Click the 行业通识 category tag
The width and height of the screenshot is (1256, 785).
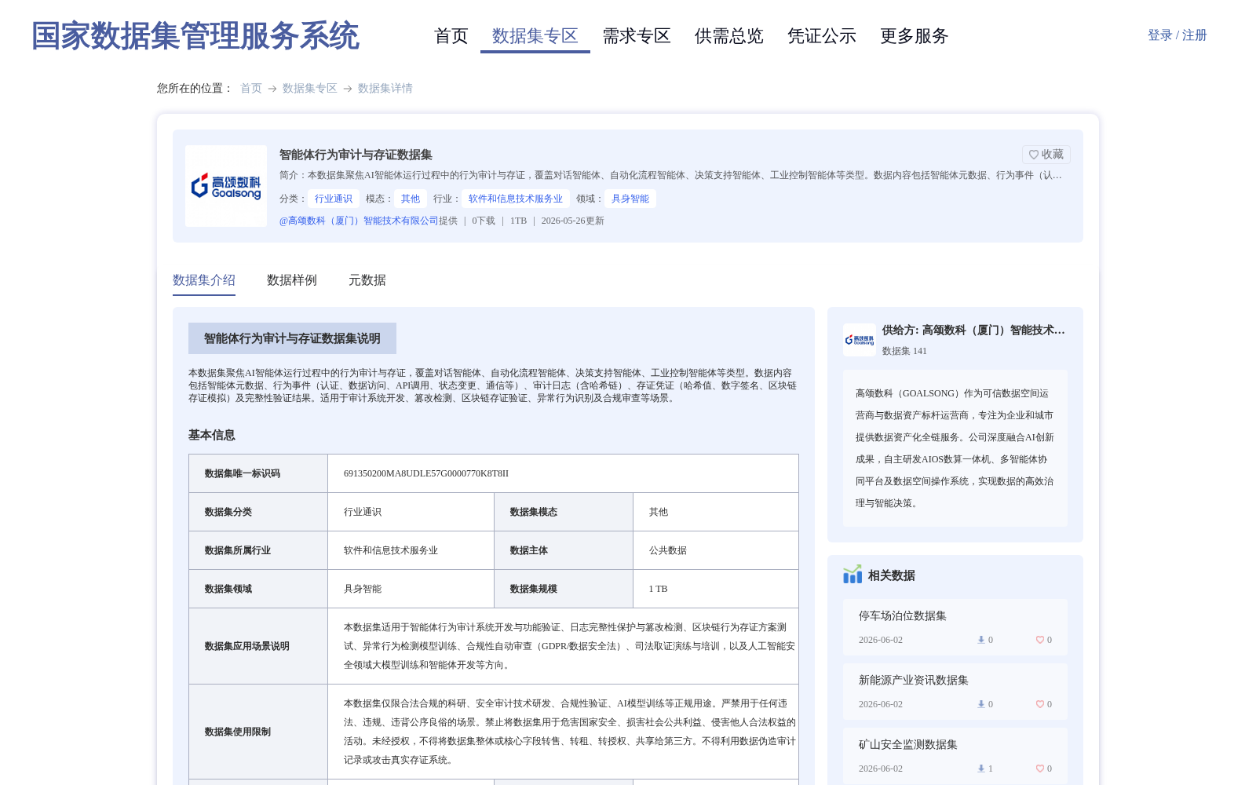[x=334, y=199]
